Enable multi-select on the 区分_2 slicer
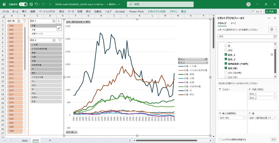The height and width of the screenshot is (143, 279). tap(54, 40)
